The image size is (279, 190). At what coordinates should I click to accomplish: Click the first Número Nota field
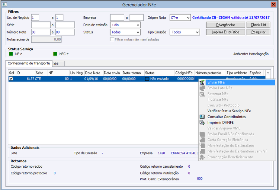coord(41,32)
